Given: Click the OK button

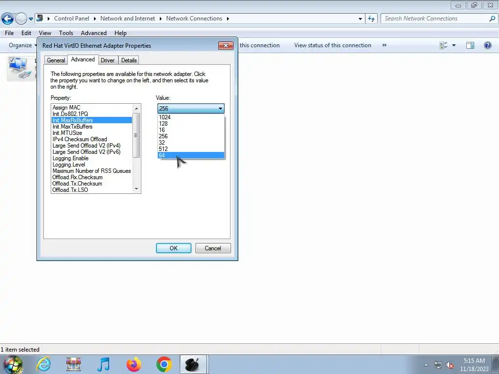Looking at the screenshot, I should (x=173, y=248).
